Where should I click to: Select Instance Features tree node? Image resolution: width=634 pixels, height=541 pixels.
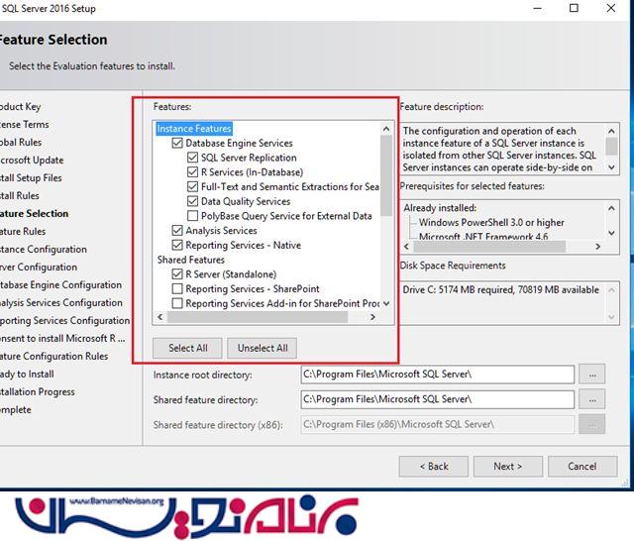(194, 129)
